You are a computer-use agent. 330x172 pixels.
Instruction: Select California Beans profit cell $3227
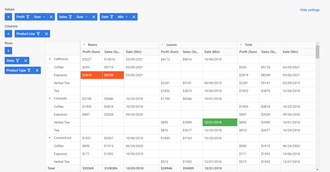(x=91, y=59)
